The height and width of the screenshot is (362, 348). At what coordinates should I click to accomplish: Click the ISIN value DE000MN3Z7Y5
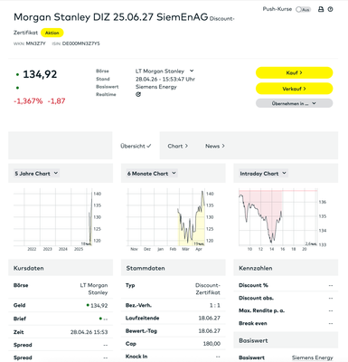(81, 43)
